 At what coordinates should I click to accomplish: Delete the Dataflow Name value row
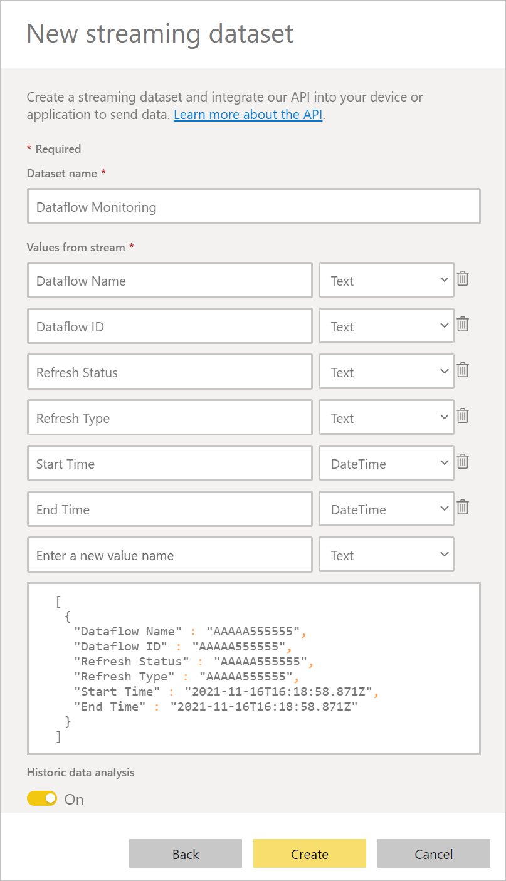point(463,278)
